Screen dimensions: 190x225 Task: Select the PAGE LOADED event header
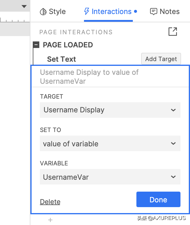(68, 45)
